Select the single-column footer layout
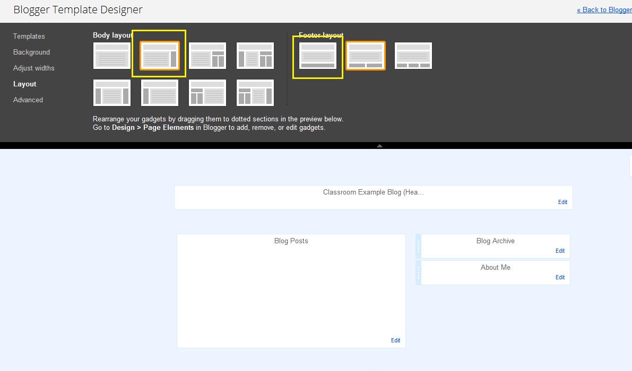Image resolution: width=632 pixels, height=371 pixels. (317, 55)
